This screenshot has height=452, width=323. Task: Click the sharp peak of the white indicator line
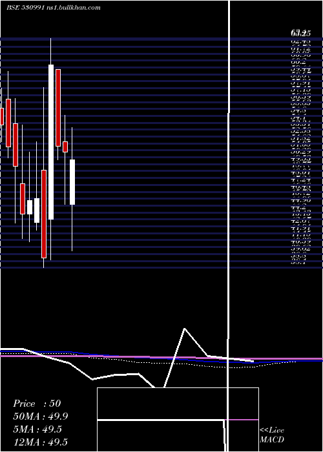click(x=184, y=329)
